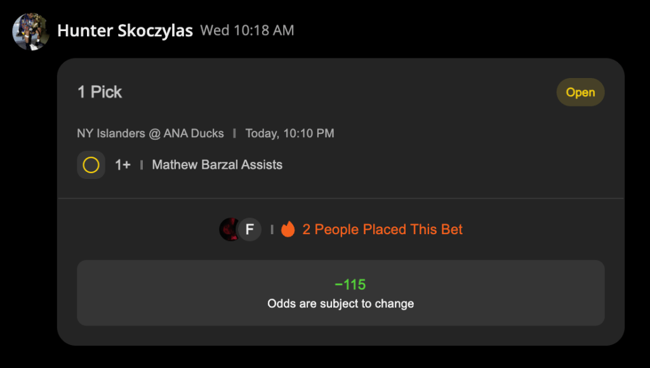Click the orange flame icon

click(x=288, y=229)
